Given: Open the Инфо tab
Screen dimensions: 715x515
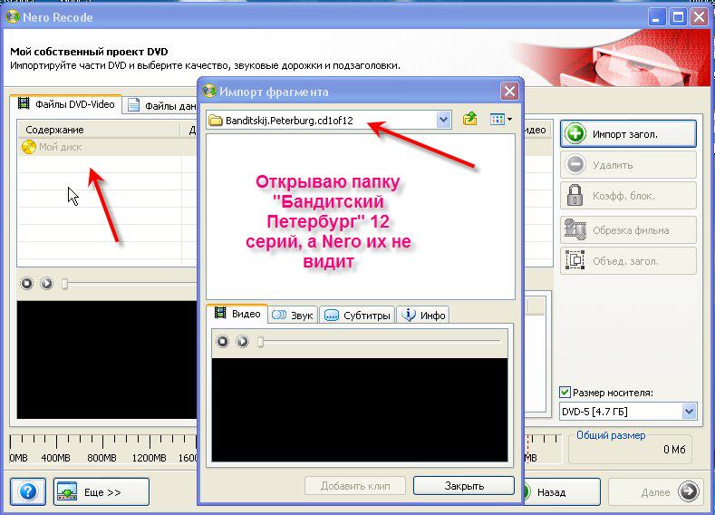Looking at the screenshot, I should [423, 316].
